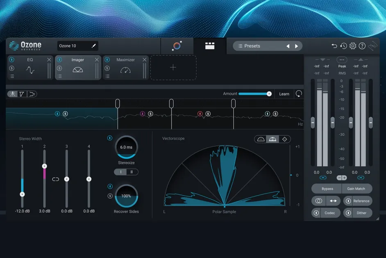Select the third spectrum view mode icon
386x258 pixels.
click(x=32, y=94)
